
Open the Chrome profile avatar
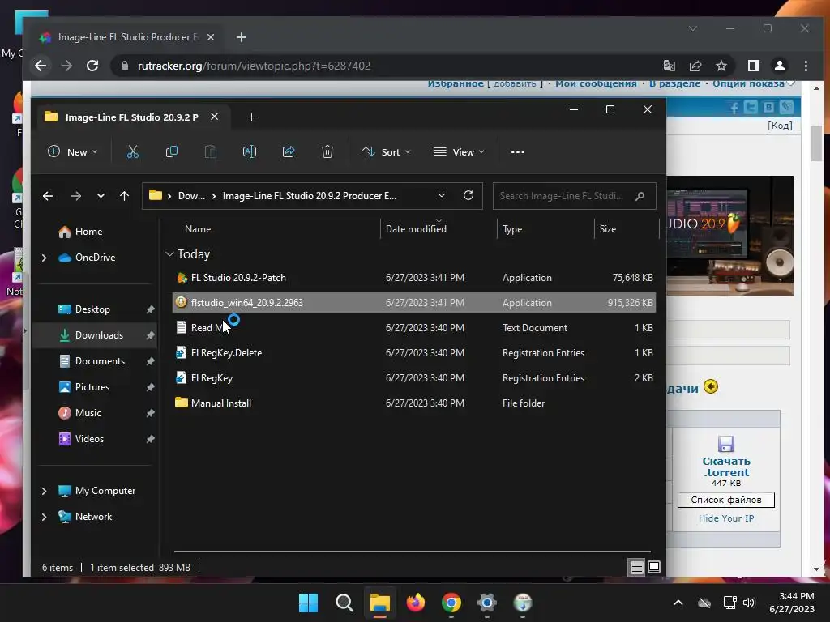(779, 66)
